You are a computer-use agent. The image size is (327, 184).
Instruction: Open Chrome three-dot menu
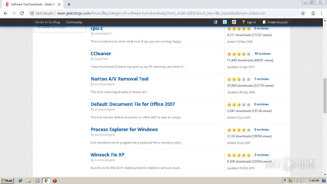click(x=321, y=13)
